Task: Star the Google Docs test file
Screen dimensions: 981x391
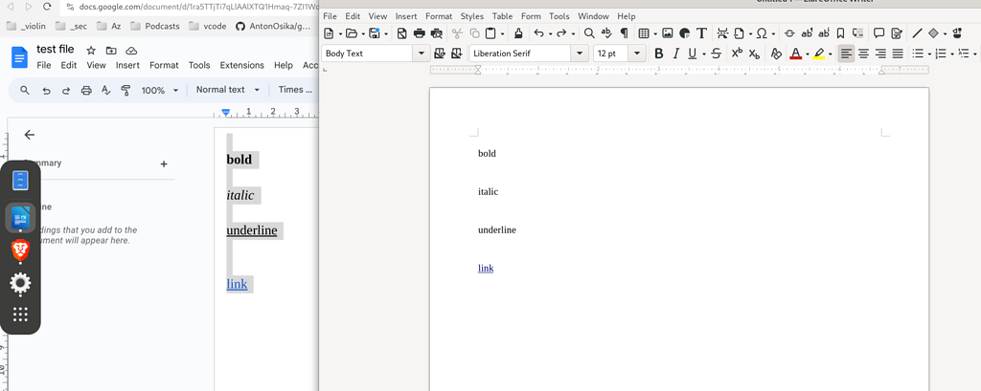Action: click(91, 51)
